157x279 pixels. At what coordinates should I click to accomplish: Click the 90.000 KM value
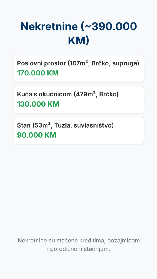37,135
